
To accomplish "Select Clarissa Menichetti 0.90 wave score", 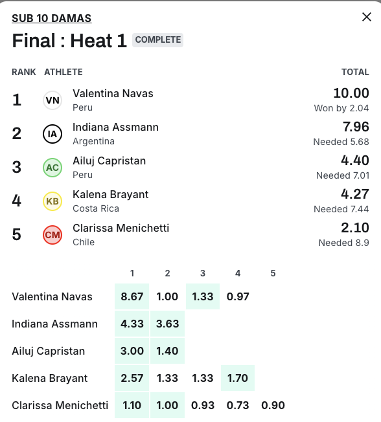I will [x=273, y=405].
